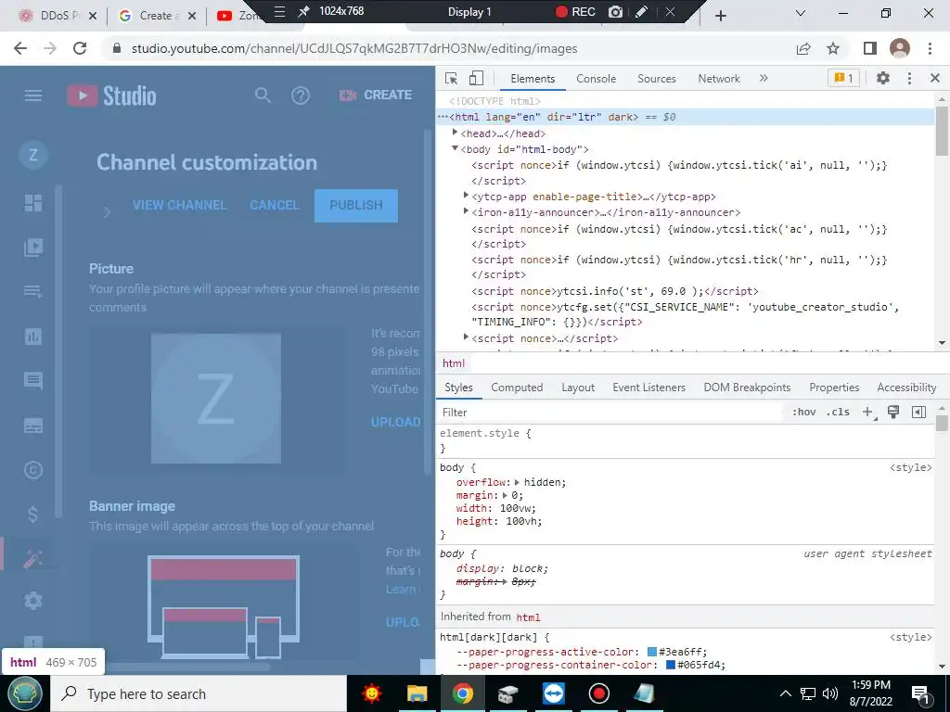Expand the ytcp-app element node
Screen dimensions: 950x712
point(466,196)
